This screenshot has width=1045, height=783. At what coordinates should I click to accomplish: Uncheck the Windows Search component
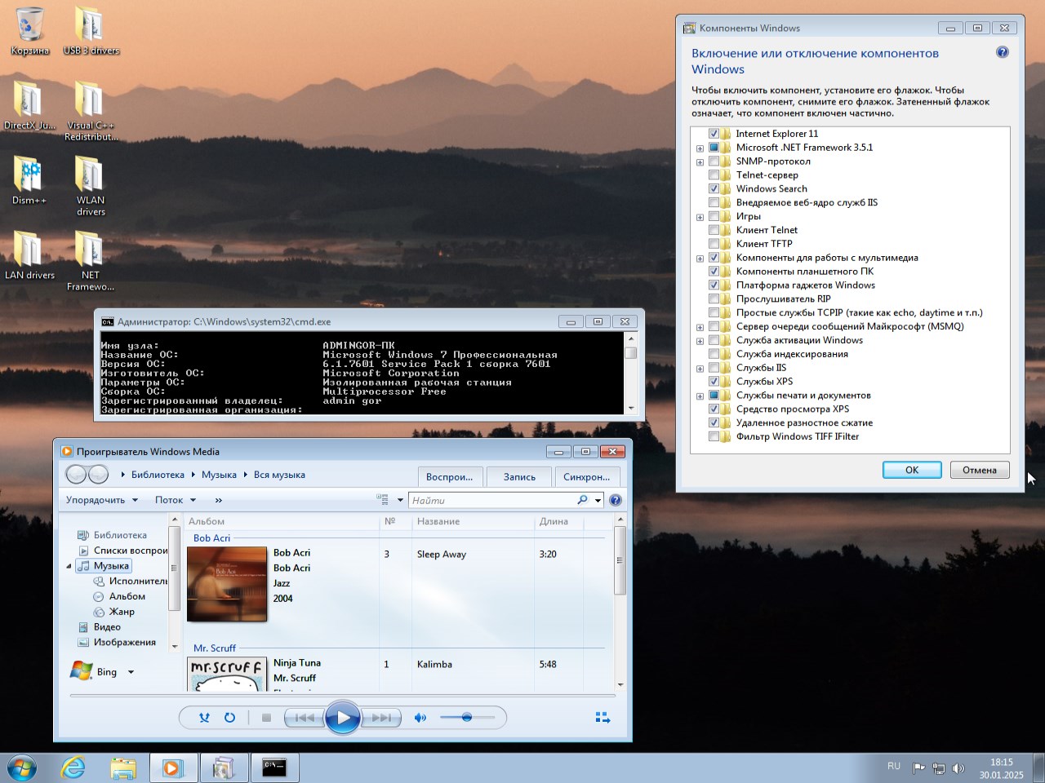click(714, 188)
